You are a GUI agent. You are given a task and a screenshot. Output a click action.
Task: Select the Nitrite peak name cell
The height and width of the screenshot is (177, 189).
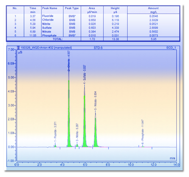[46, 24]
